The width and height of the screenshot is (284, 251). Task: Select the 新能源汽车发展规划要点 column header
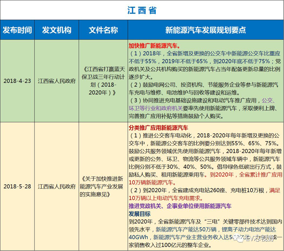point(205,30)
